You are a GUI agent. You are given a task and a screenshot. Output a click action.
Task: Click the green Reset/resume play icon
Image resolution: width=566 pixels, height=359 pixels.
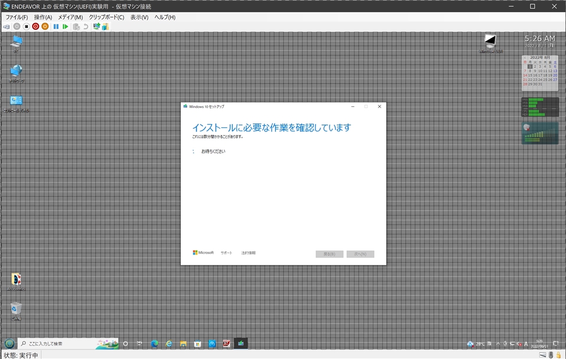tap(65, 27)
